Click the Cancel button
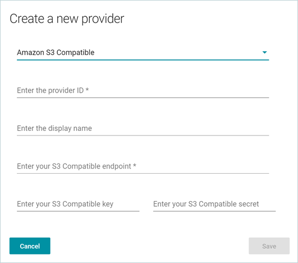The image size is (298, 263). pyautogui.click(x=30, y=246)
